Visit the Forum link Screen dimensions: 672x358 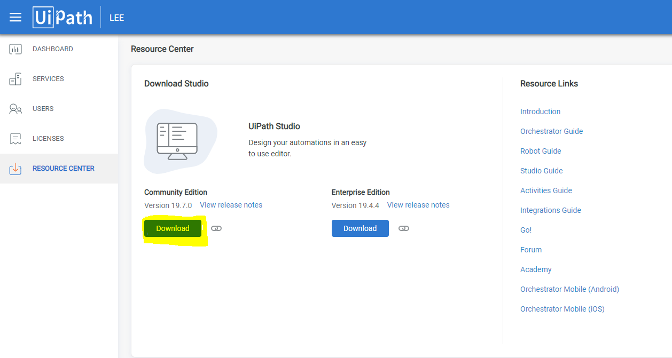pyautogui.click(x=531, y=250)
